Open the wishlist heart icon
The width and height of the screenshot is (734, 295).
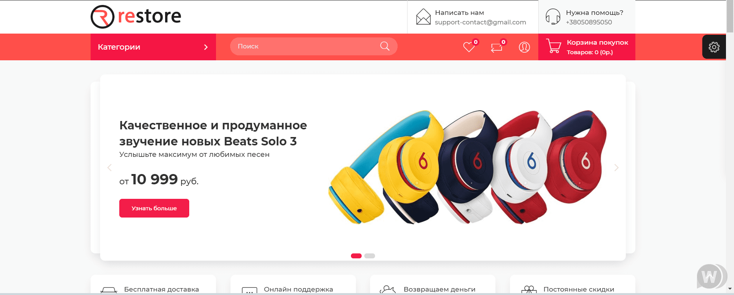[469, 47]
